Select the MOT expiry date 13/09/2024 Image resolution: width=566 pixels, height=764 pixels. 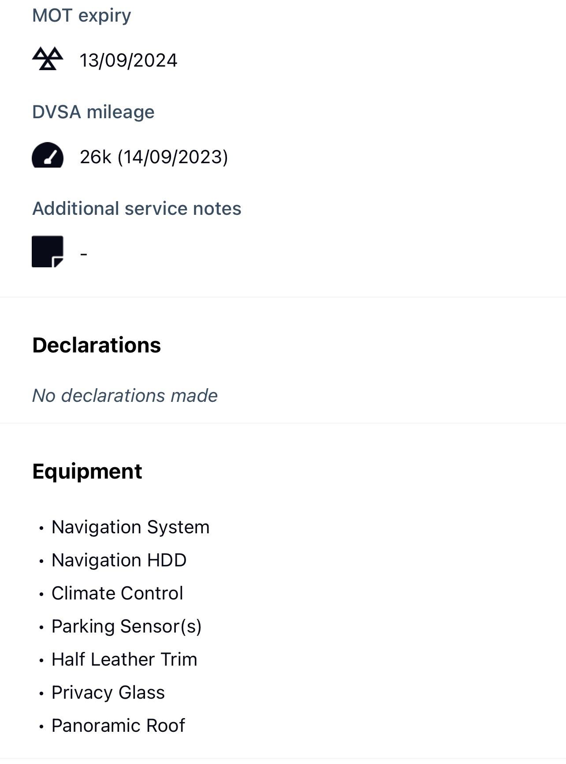pos(128,60)
